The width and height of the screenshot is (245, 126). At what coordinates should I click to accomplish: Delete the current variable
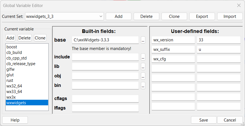(24, 38)
